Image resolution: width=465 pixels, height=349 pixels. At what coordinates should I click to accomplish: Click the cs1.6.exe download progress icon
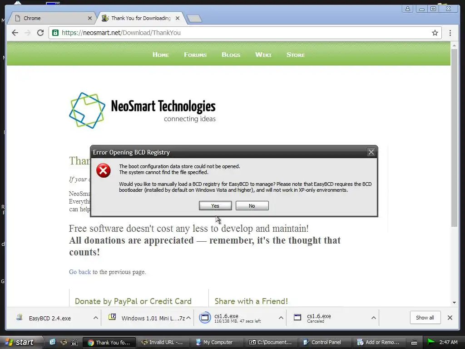pos(205,318)
